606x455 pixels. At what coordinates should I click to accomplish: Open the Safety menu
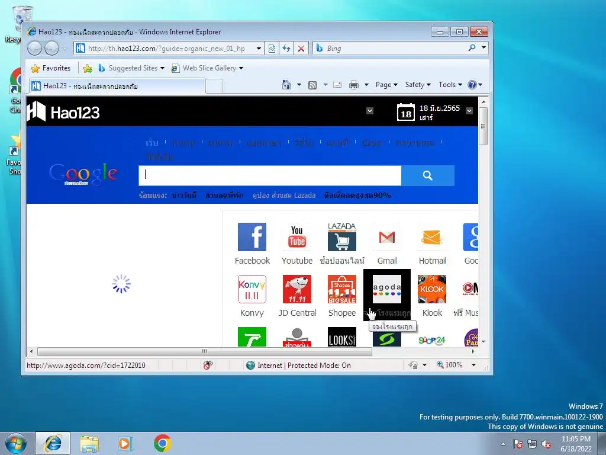coord(418,85)
